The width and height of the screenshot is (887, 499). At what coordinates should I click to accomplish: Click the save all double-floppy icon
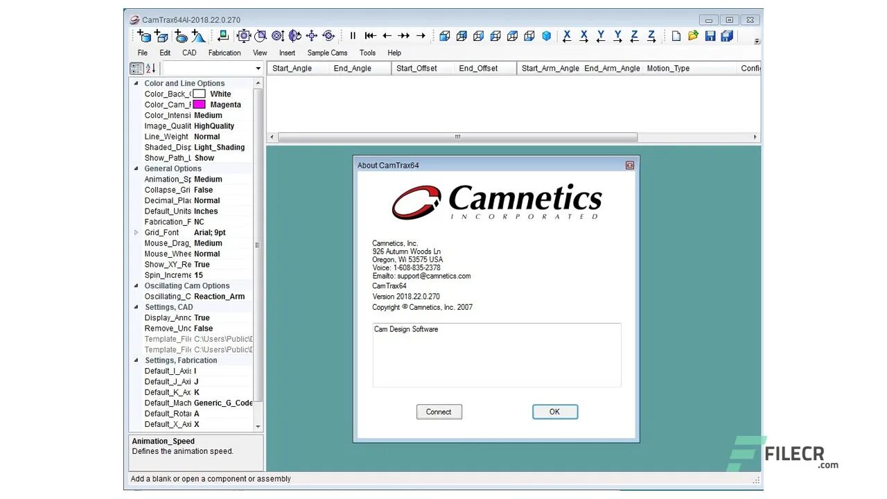pos(727,36)
